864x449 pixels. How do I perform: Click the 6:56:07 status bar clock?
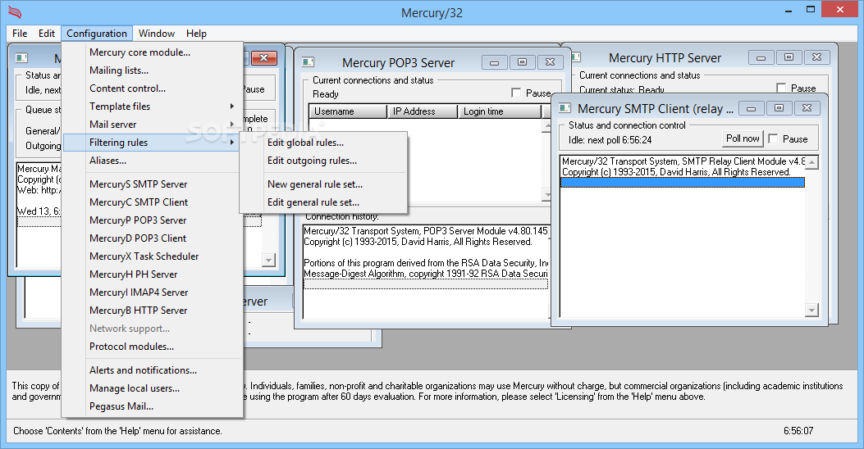pos(798,431)
